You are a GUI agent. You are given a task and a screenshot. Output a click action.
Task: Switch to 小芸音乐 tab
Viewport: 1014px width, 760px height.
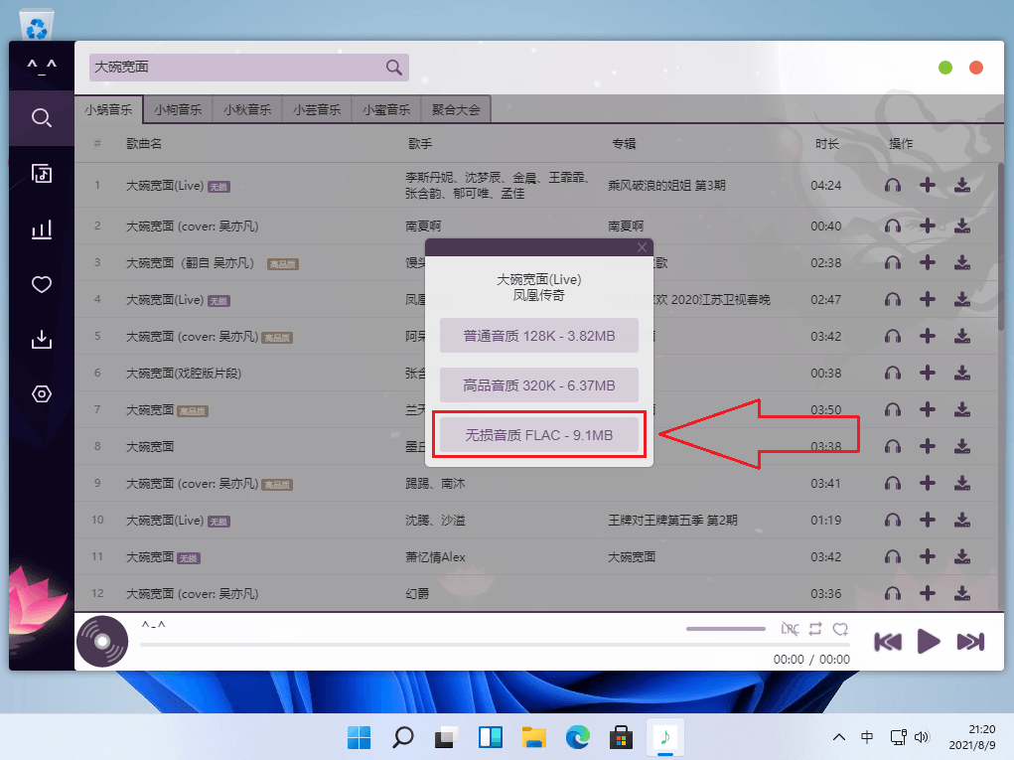317,109
